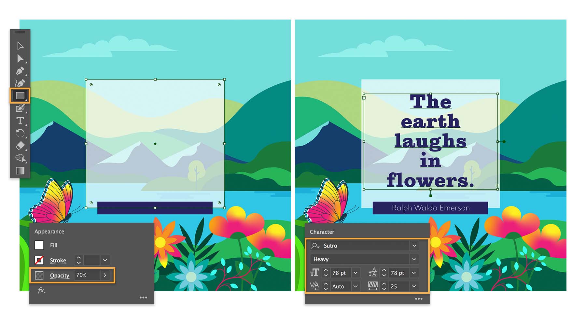Adjust font size stepper arrows

(326, 273)
